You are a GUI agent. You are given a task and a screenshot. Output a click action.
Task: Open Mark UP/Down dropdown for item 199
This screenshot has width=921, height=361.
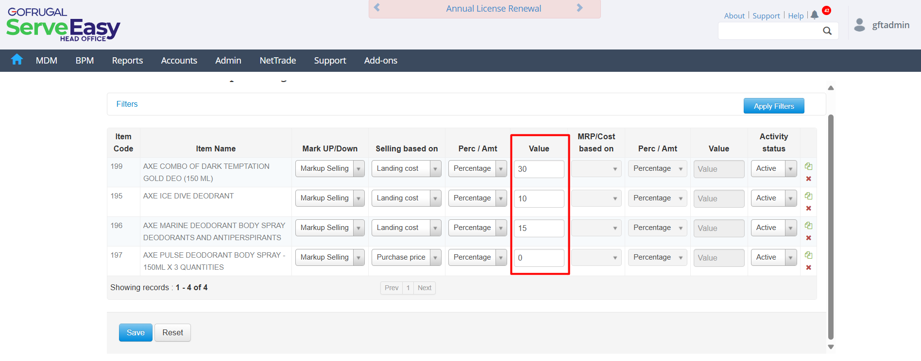pos(330,169)
